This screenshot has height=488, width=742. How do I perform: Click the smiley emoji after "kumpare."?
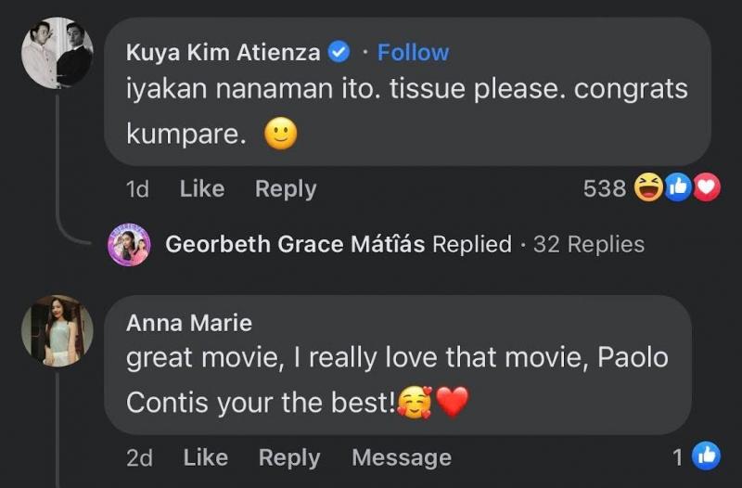point(280,136)
